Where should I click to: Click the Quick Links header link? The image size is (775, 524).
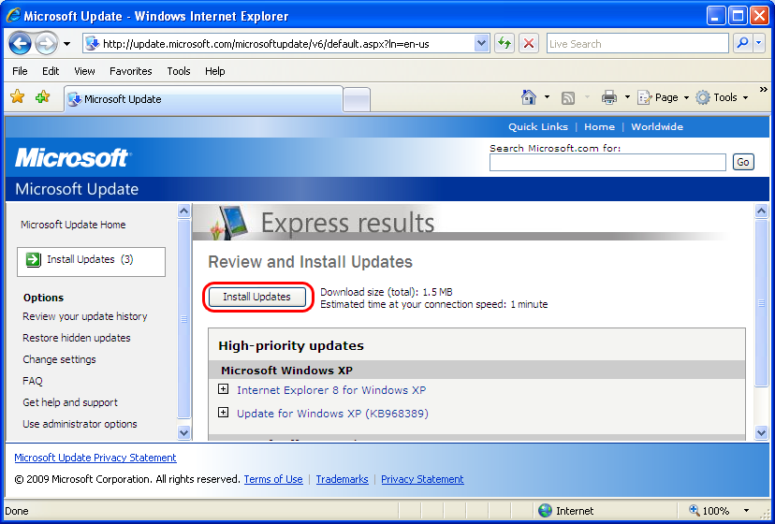(x=538, y=127)
